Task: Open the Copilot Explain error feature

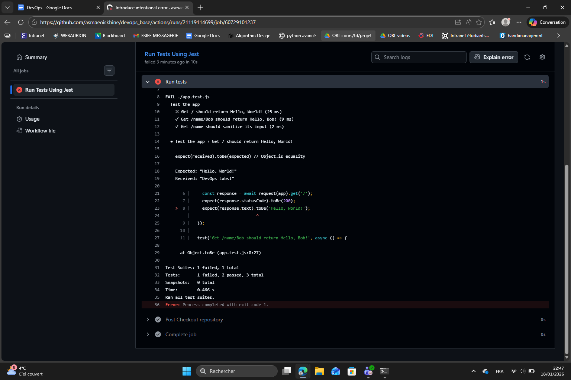Action: coord(494,57)
